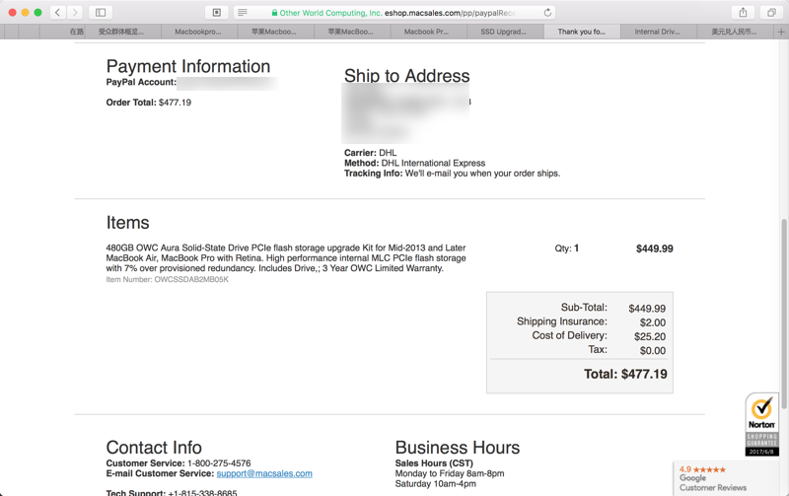Add a new tab with plus button
The image size is (789, 496).
781,32
